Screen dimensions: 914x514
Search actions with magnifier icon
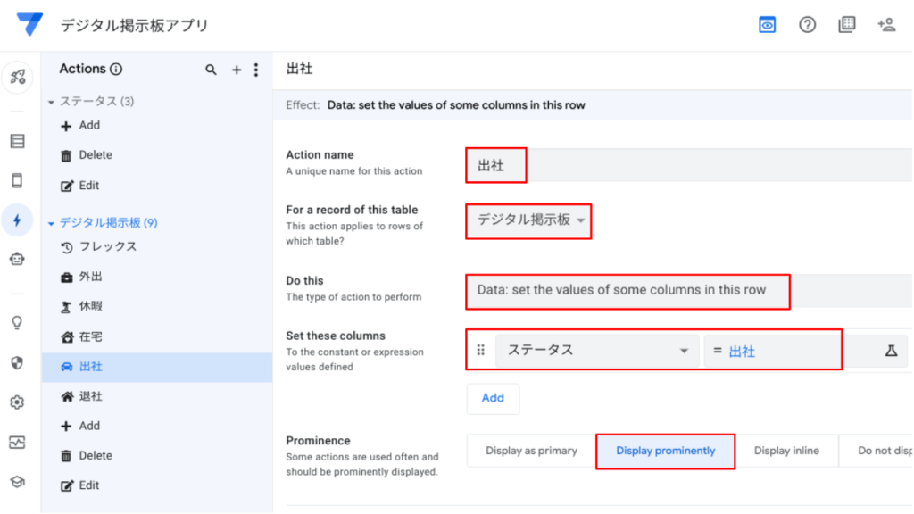pos(211,70)
